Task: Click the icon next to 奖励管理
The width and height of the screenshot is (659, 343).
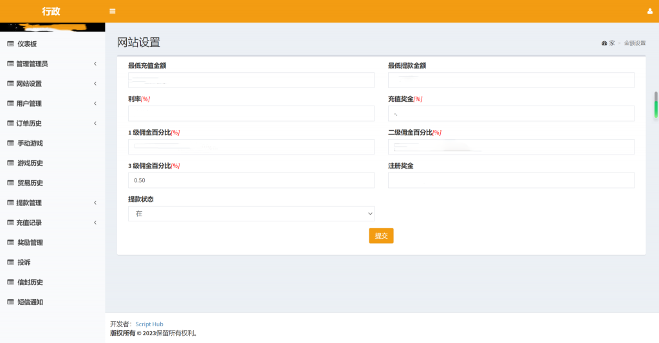Action: (10, 243)
